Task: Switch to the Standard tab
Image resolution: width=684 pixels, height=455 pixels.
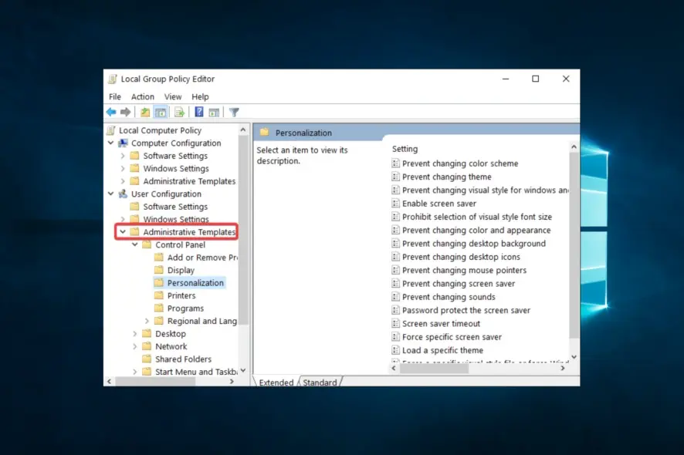Action: [320, 383]
